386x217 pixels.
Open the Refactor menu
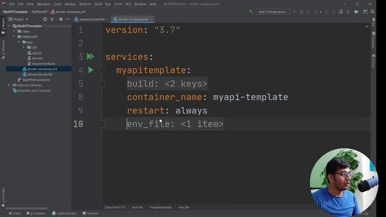(85, 4)
